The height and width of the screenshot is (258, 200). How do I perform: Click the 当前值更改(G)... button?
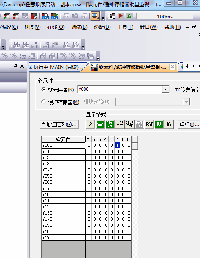click(x=59, y=124)
